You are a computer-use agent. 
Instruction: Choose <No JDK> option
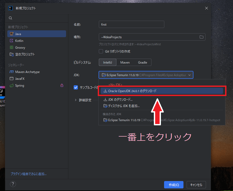tap(115, 85)
